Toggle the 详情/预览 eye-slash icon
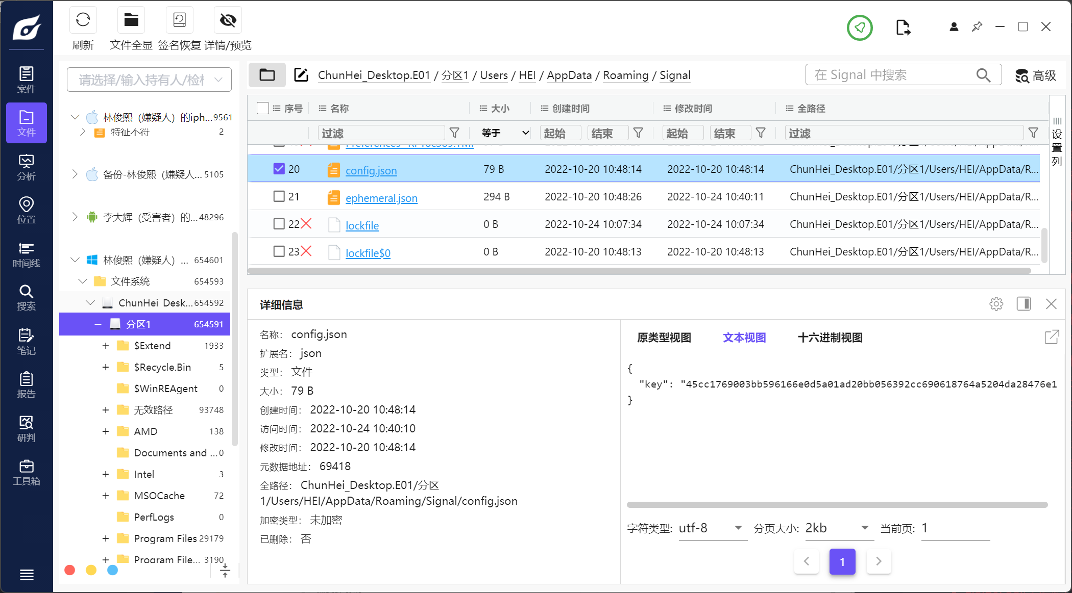 point(228,20)
